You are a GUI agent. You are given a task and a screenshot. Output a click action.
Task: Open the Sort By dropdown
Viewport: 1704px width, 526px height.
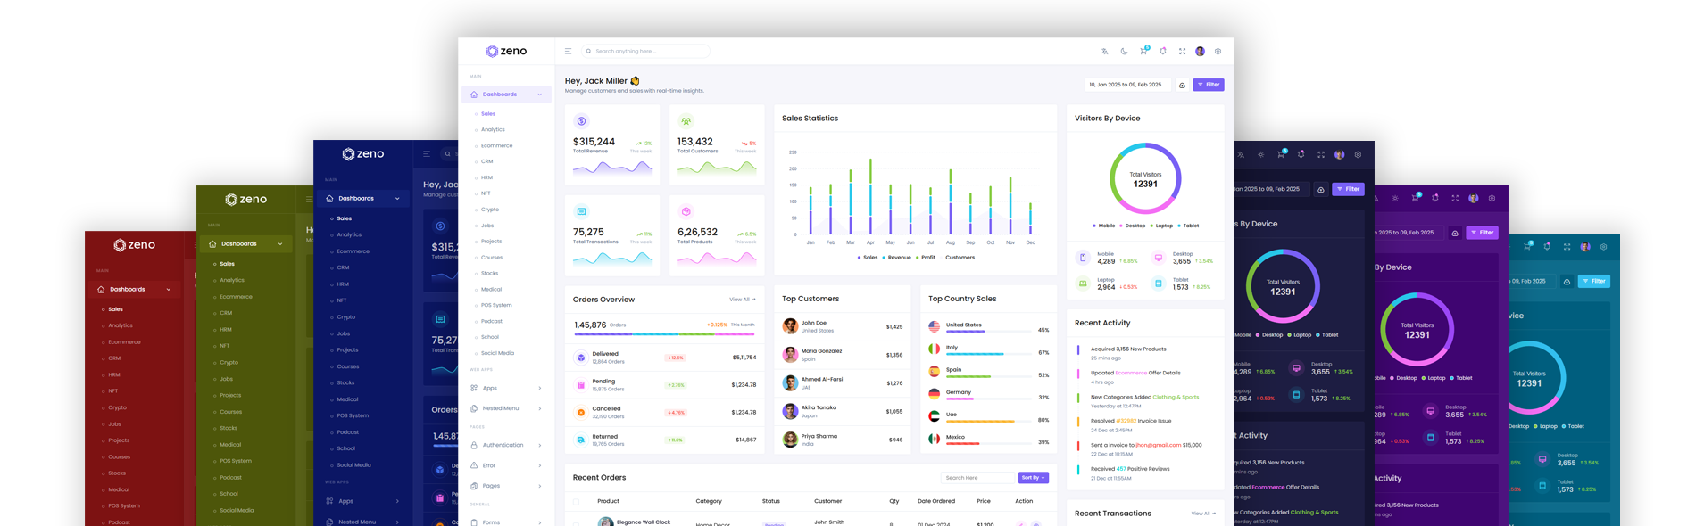coord(1033,478)
